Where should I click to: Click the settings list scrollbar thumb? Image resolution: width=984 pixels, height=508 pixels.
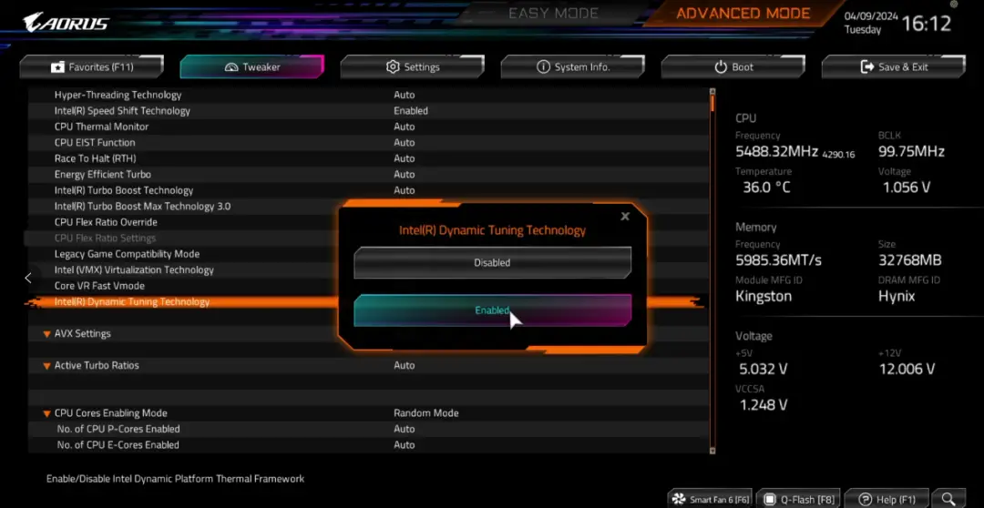tap(712, 104)
